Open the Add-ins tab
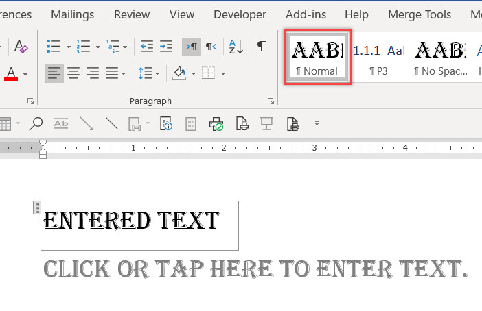The height and width of the screenshot is (311, 482). click(306, 14)
